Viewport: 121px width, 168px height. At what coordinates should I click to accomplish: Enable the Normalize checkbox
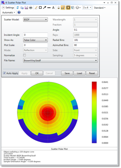(24, 55)
